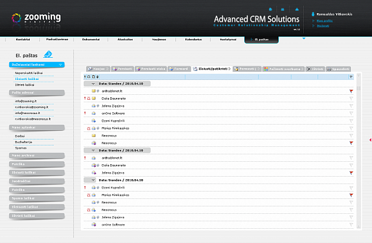This screenshot has height=243, width=372.
Task: Select the info@neocrocus.lt mail address
Action: click(27, 113)
